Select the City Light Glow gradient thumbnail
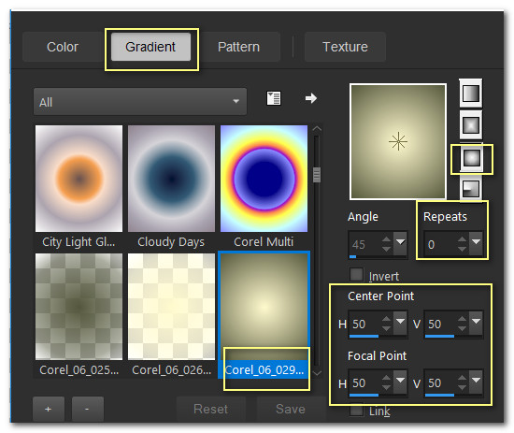 [x=79, y=179]
